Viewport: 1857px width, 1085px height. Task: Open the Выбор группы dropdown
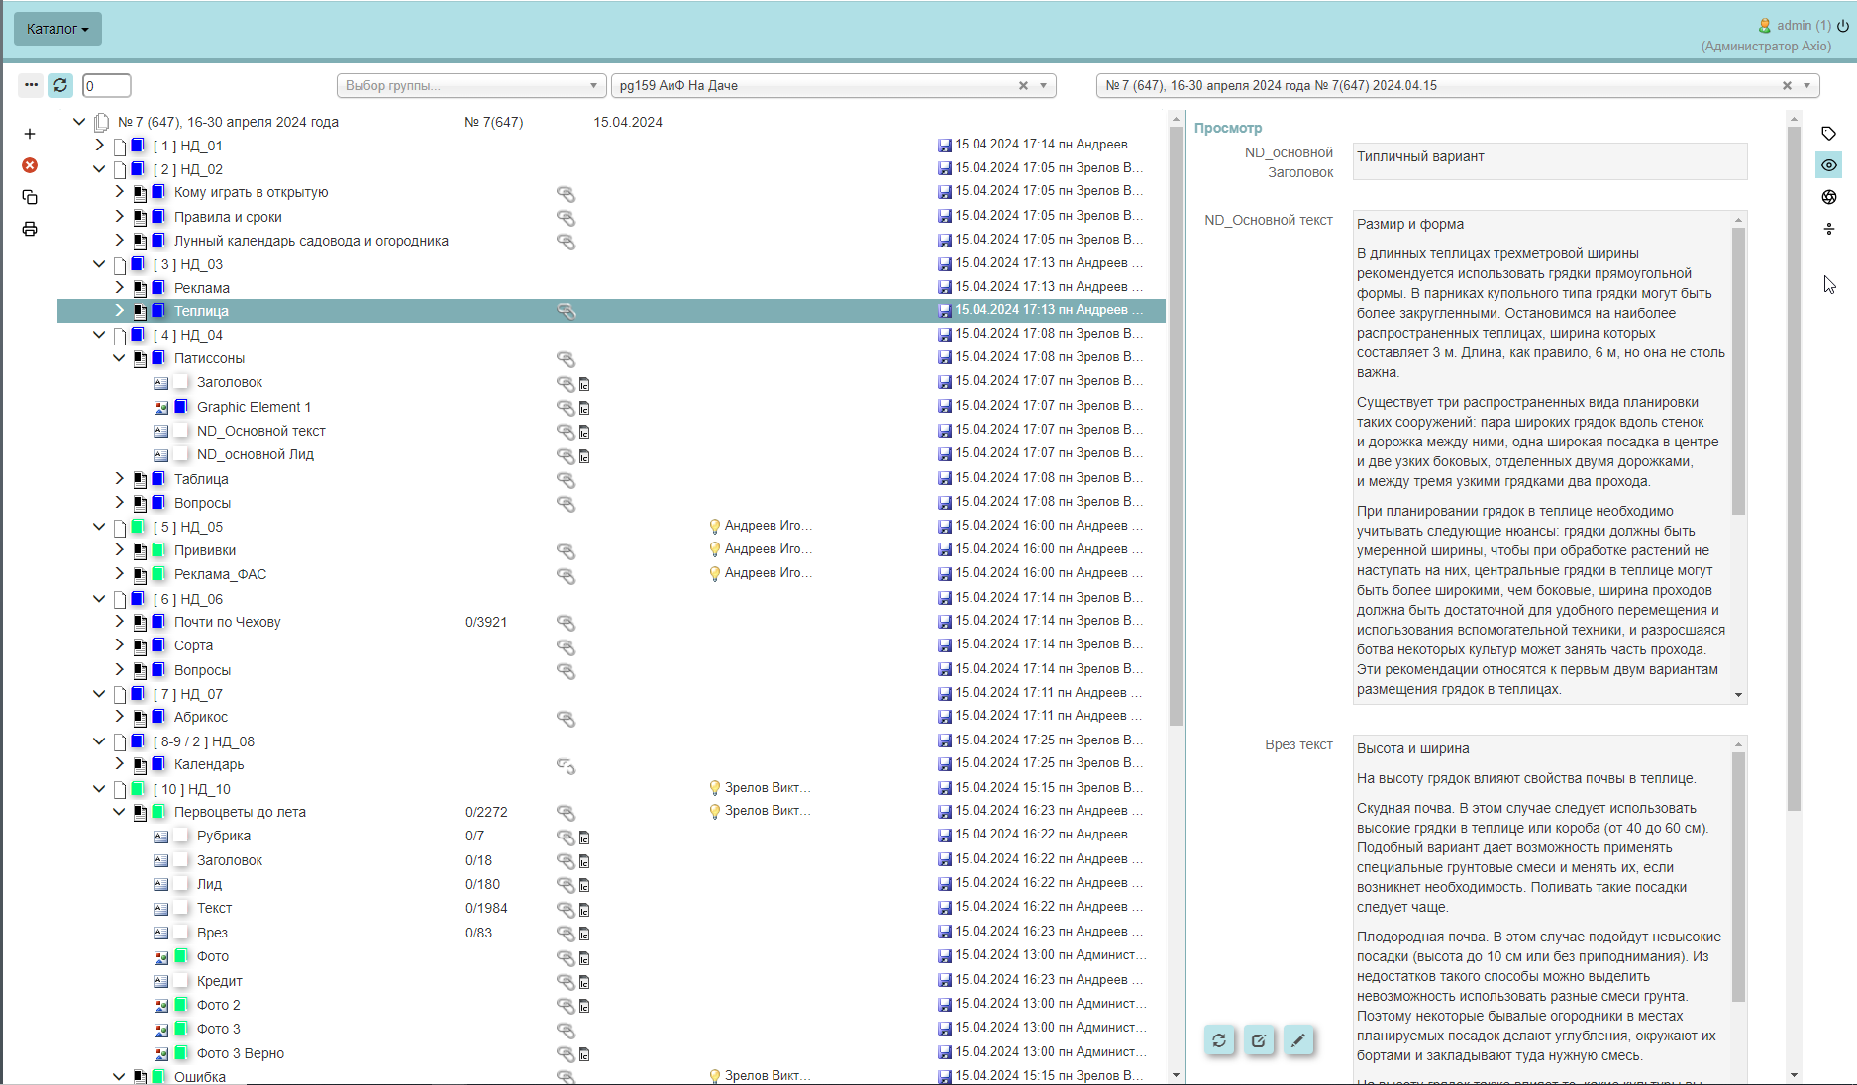point(470,86)
